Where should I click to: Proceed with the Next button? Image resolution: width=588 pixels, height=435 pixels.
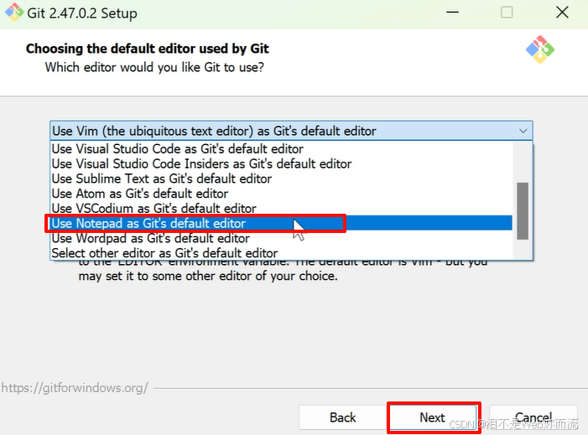tap(432, 417)
